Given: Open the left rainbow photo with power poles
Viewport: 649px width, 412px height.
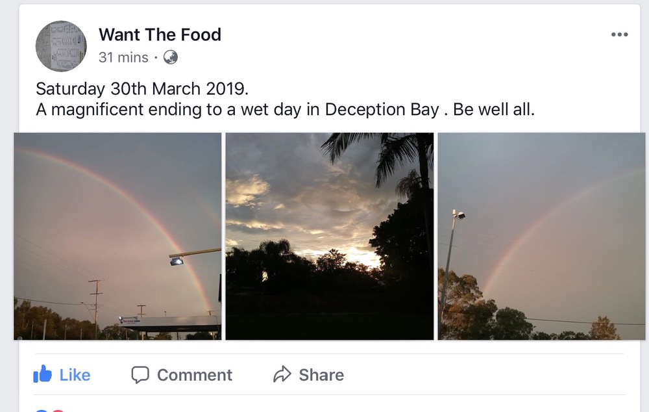Looking at the screenshot, I should pyautogui.click(x=117, y=236).
